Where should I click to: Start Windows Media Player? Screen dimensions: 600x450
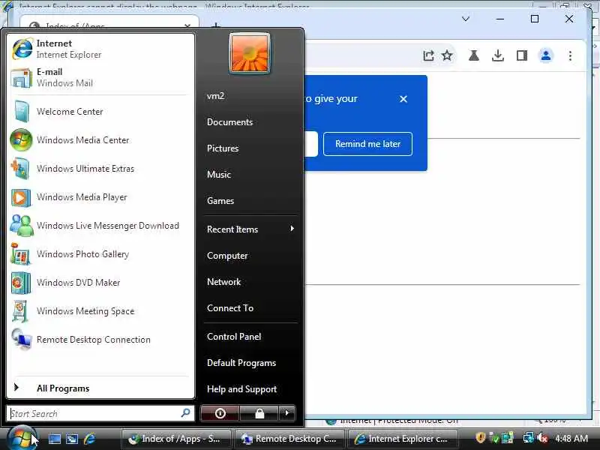point(100,197)
